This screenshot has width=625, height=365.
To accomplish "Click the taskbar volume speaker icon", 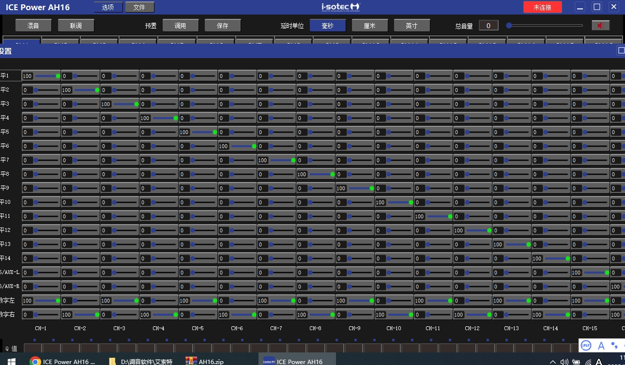I will point(564,362).
